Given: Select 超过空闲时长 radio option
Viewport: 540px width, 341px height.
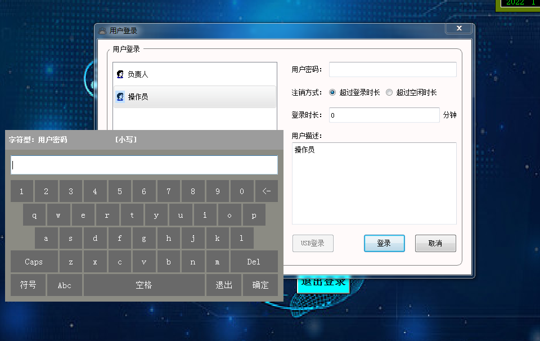Looking at the screenshot, I should [x=389, y=92].
